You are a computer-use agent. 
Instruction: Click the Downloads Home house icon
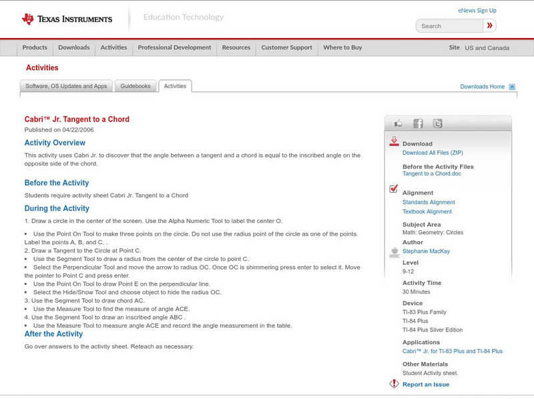(x=512, y=87)
